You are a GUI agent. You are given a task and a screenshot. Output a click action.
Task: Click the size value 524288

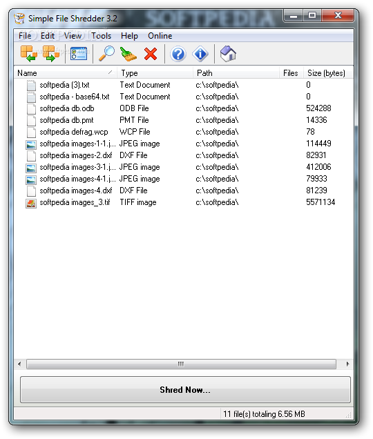coord(318,108)
